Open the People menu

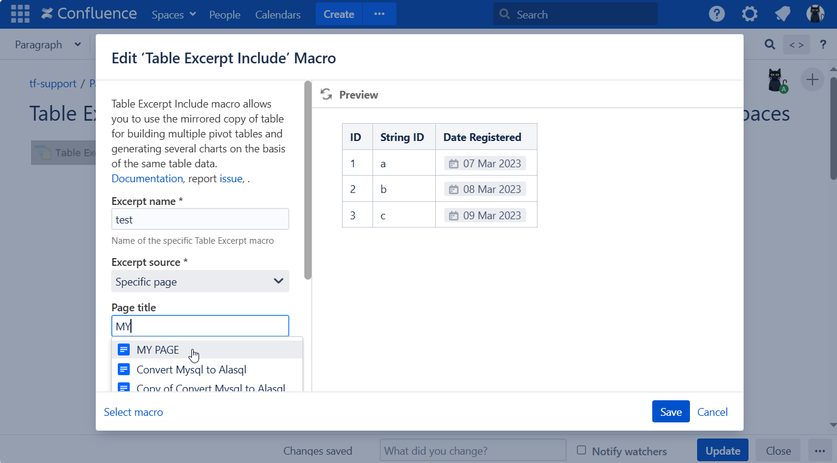(225, 14)
